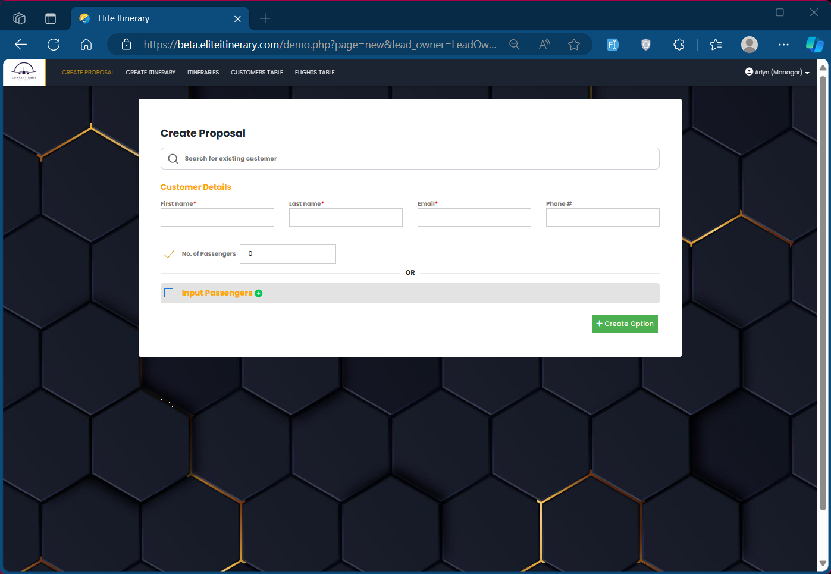Image resolution: width=831 pixels, height=574 pixels.
Task: Open Read Aloud icon in address bar
Action: click(x=544, y=45)
